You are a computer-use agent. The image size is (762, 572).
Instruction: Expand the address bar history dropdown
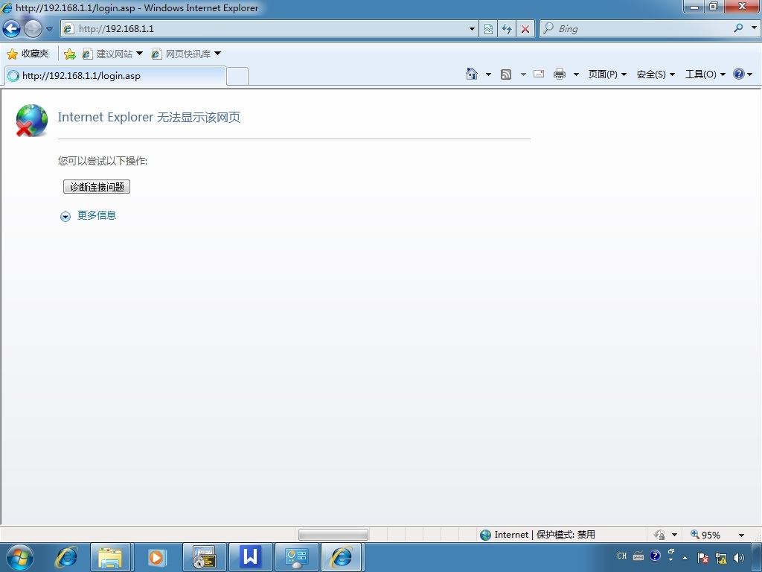[x=472, y=29]
